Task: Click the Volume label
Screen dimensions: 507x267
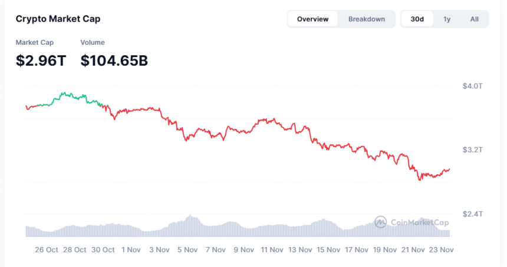Action: 93,42
